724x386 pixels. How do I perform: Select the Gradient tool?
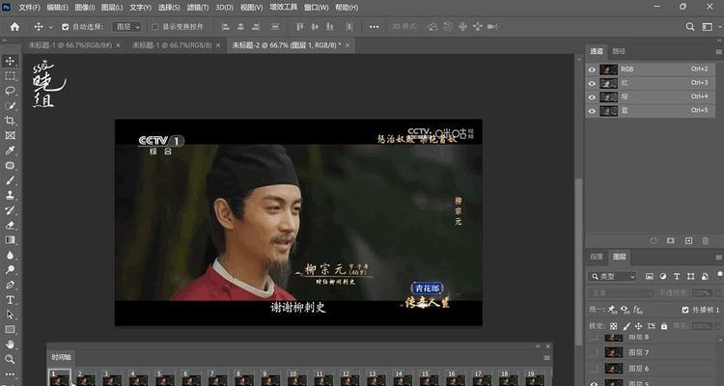(10, 239)
